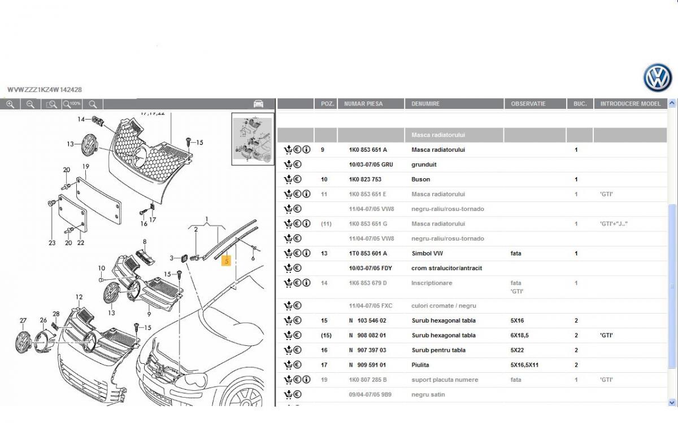This screenshot has width=678, height=423.
Task: Click the diagram overview thumbnail
Action: [x=253, y=139]
